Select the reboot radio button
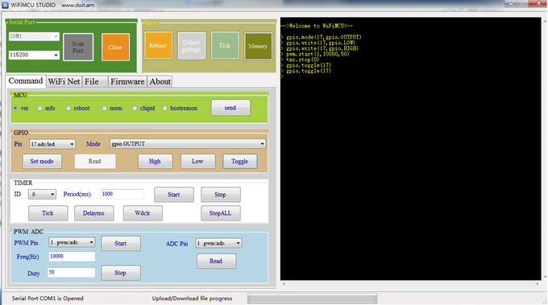This screenshot has width=548, height=305. pos(68,108)
